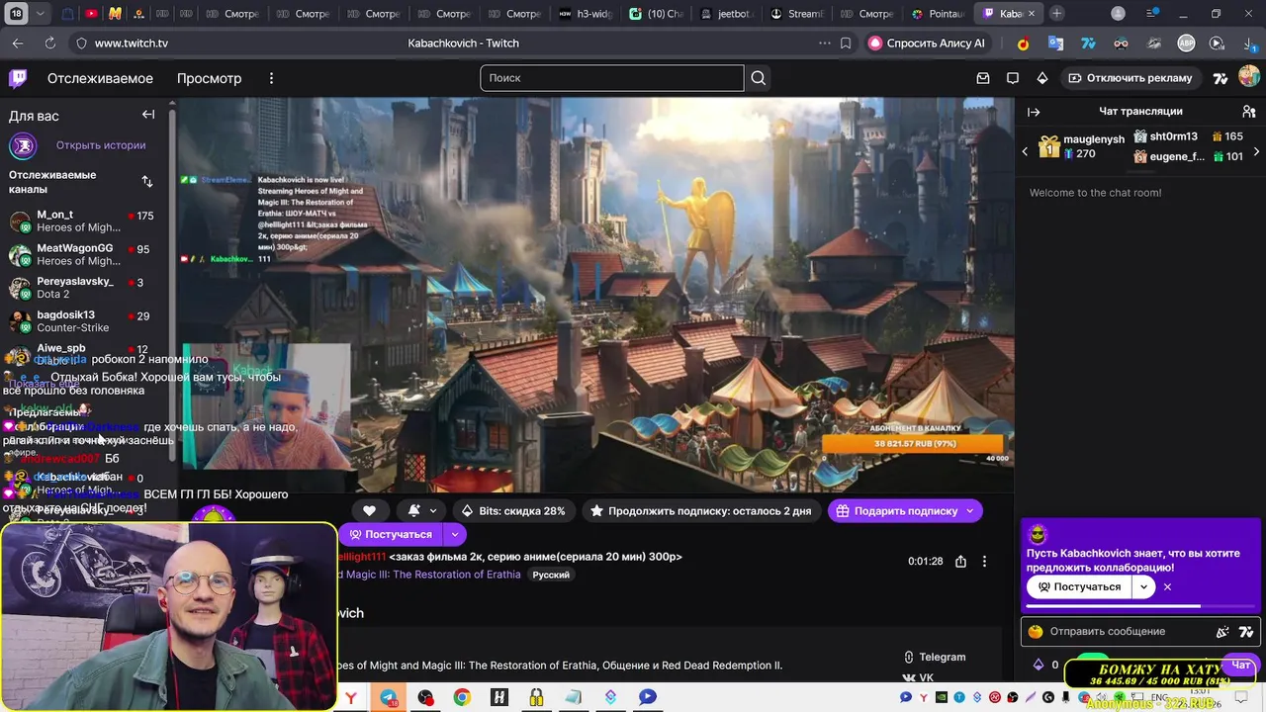1266x712 pixels.
Task: Sort followed channels with the arrows icon
Action: point(147,181)
